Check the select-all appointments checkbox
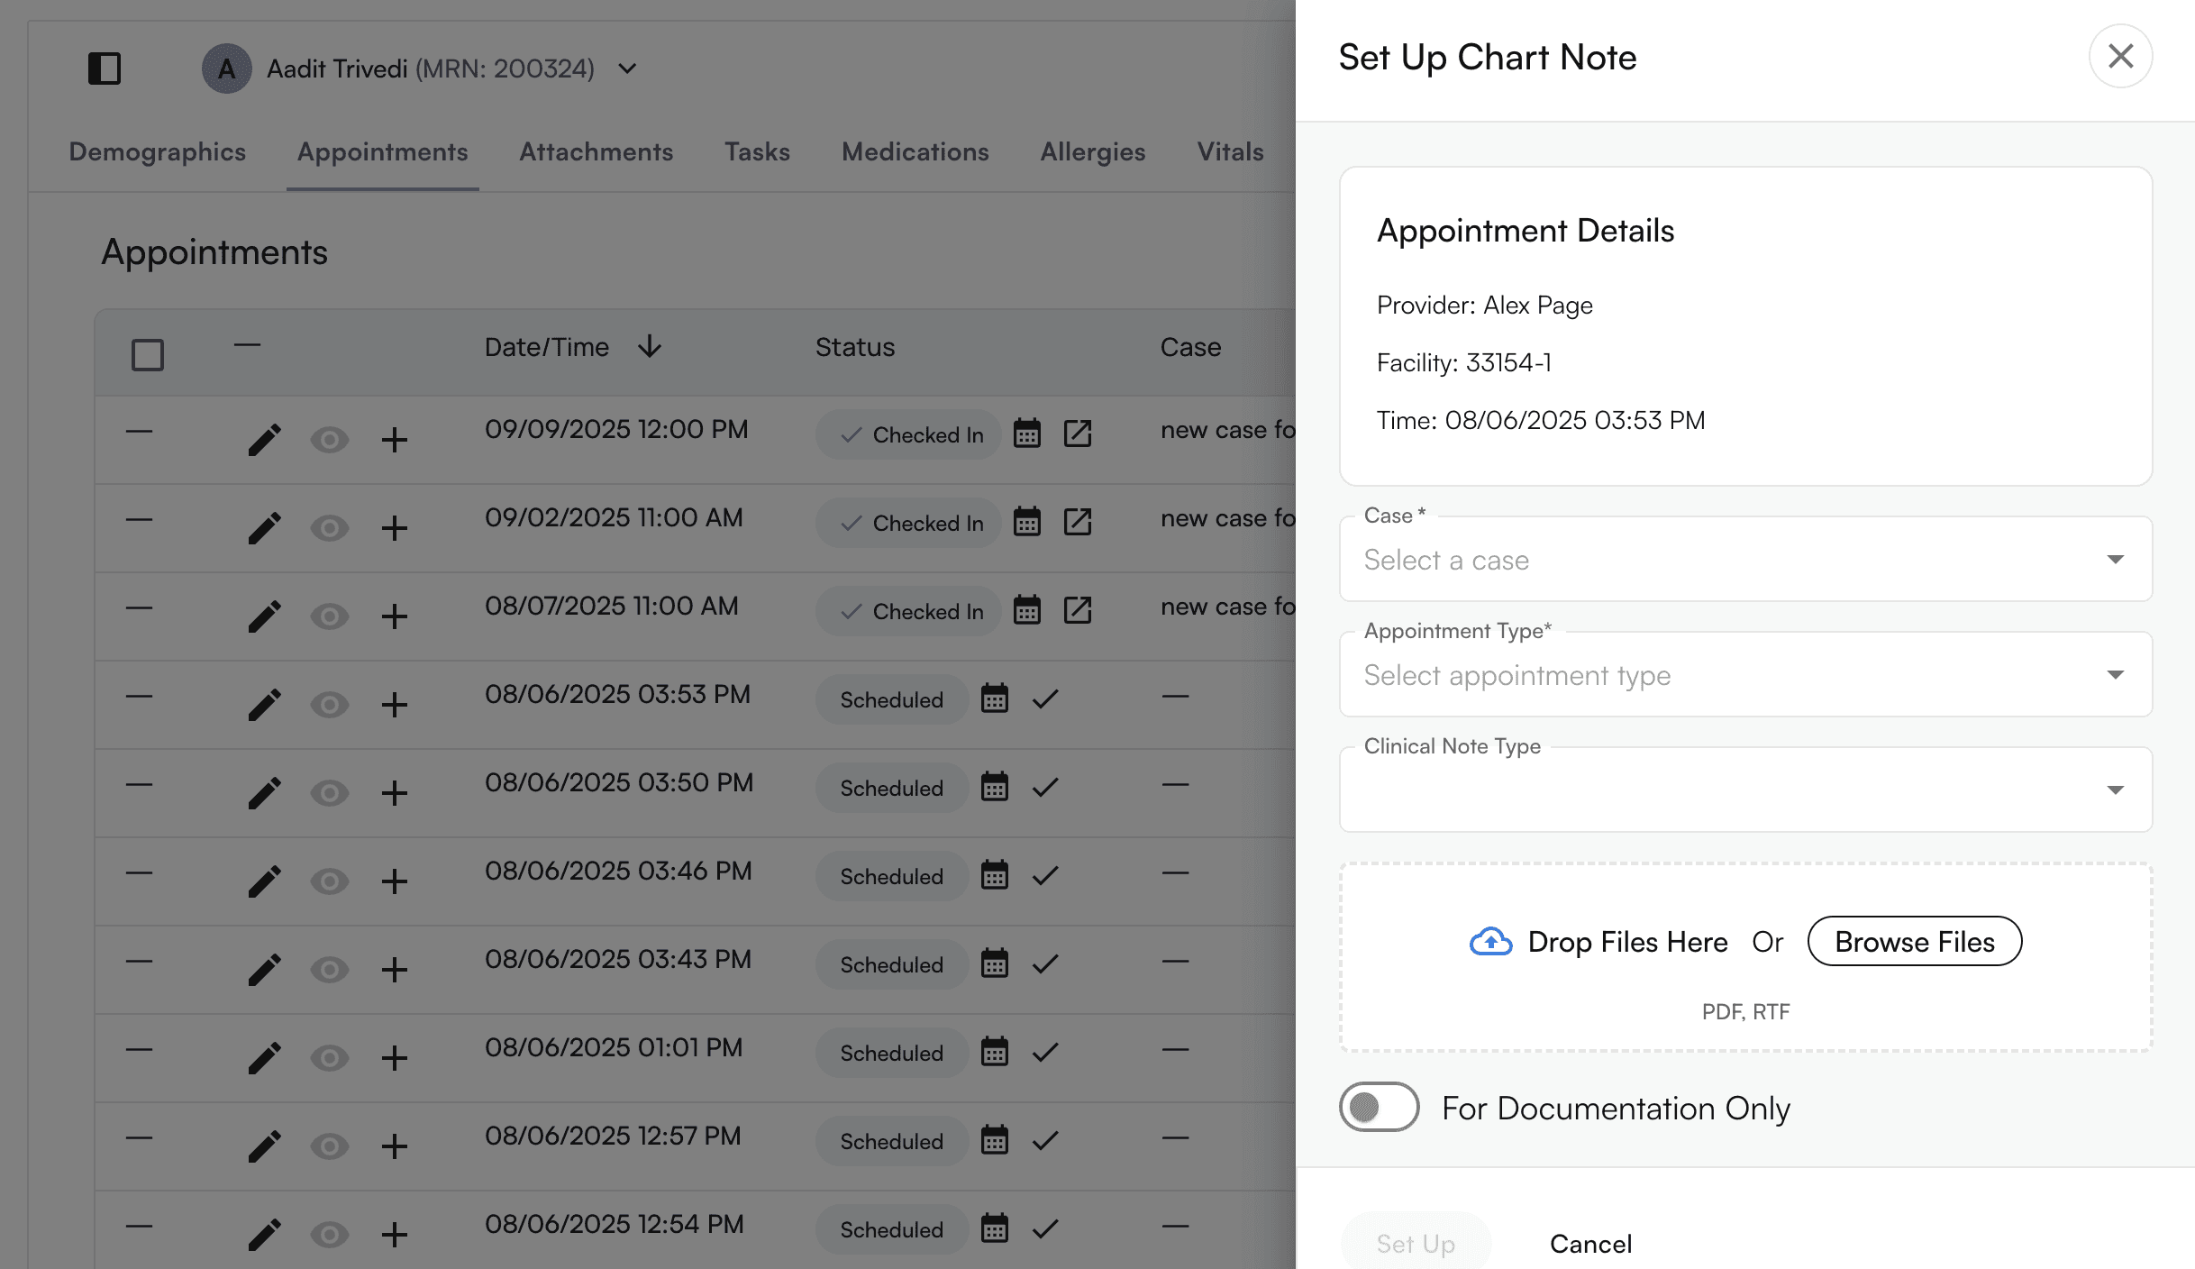The image size is (2195, 1269). pyautogui.click(x=148, y=355)
